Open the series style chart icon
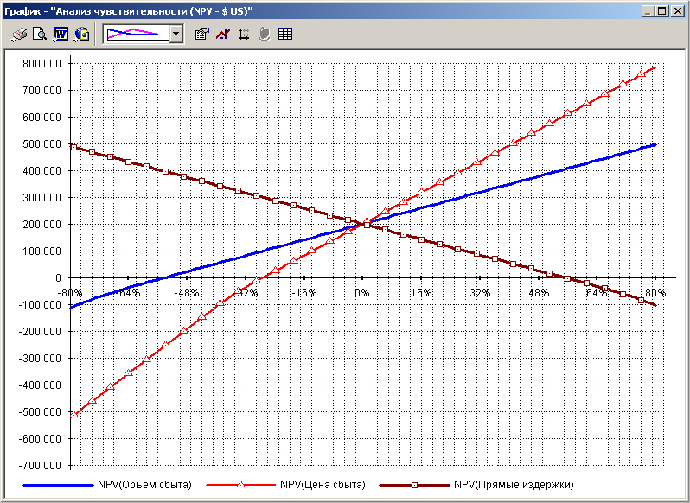This screenshot has height=503, width=690. 223,34
